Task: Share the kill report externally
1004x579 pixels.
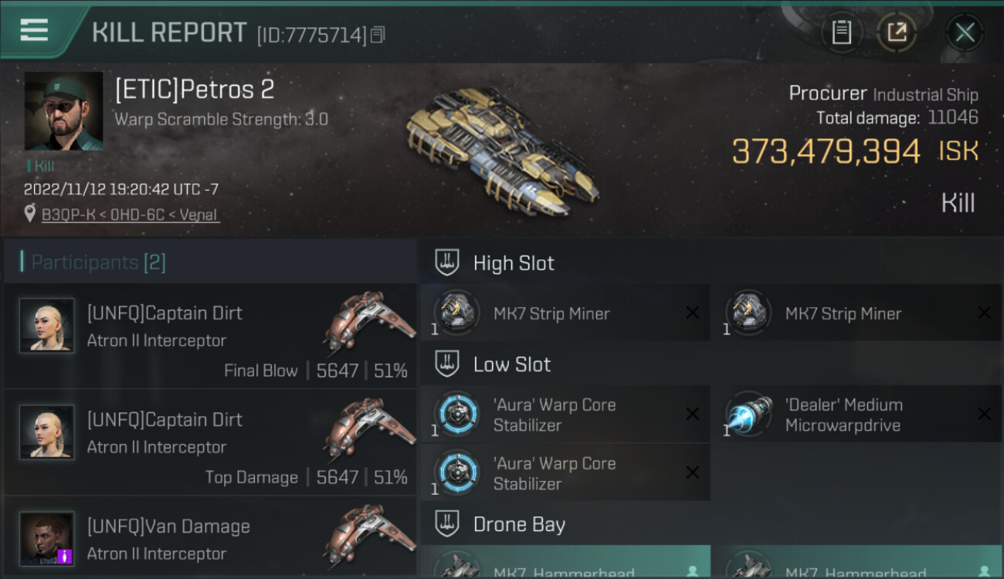Action: pyautogui.click(x=896, y=32)
